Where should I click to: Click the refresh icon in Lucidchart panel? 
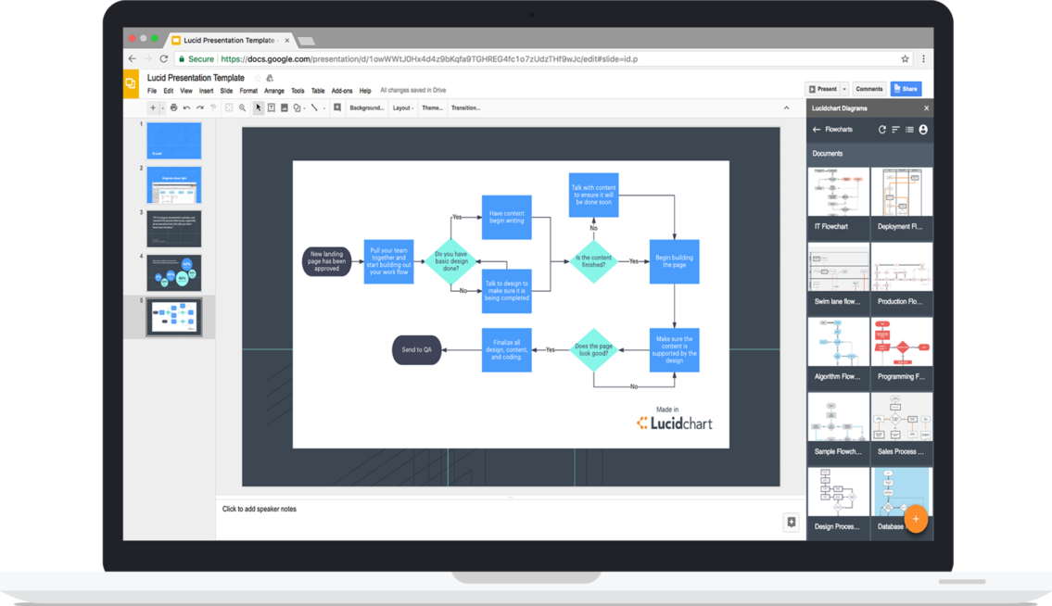pyautogui.click(x=882, y=130)
